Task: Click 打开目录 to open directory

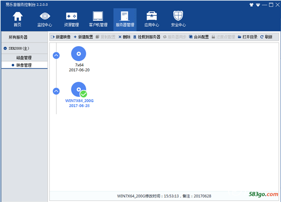Action: [x=248, y=37]
